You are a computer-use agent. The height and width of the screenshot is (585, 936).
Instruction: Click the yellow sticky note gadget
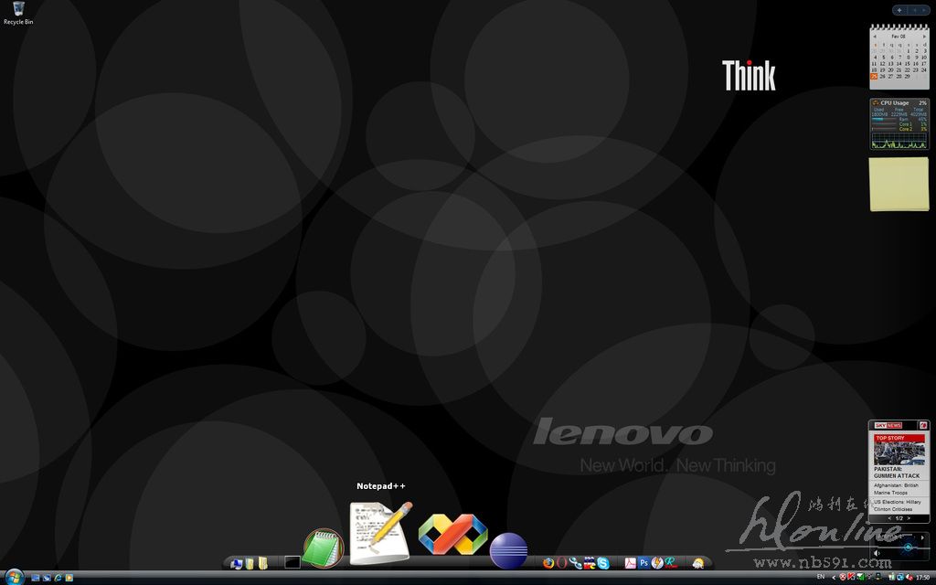click(x=899, y=184)
